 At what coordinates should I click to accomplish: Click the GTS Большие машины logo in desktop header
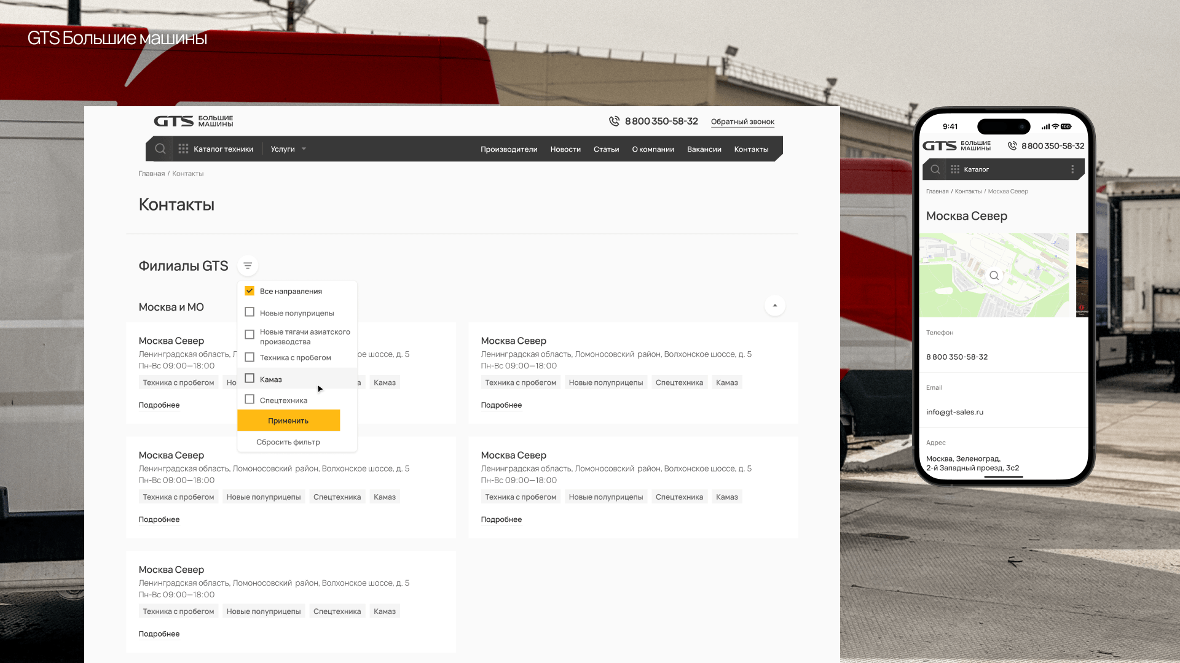pyautogui.click(x=194, y=121)
